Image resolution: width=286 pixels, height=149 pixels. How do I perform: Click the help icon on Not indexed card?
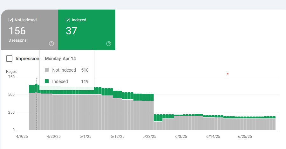pos(51,44)
